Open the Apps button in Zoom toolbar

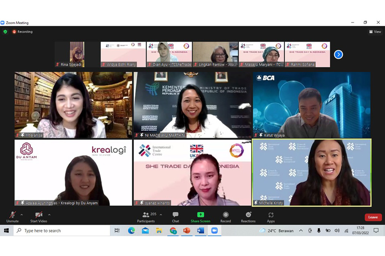(x=271, y=217)
